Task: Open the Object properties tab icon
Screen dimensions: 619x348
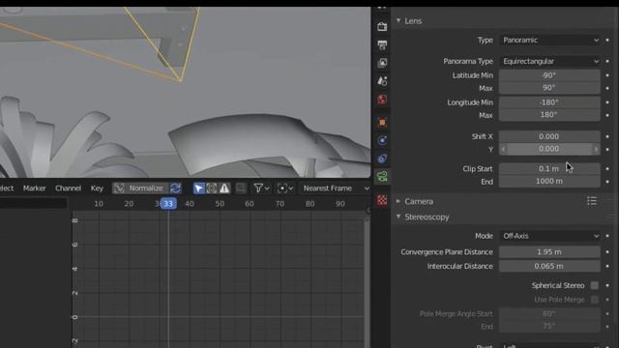Action: click(x=382, y=123)
